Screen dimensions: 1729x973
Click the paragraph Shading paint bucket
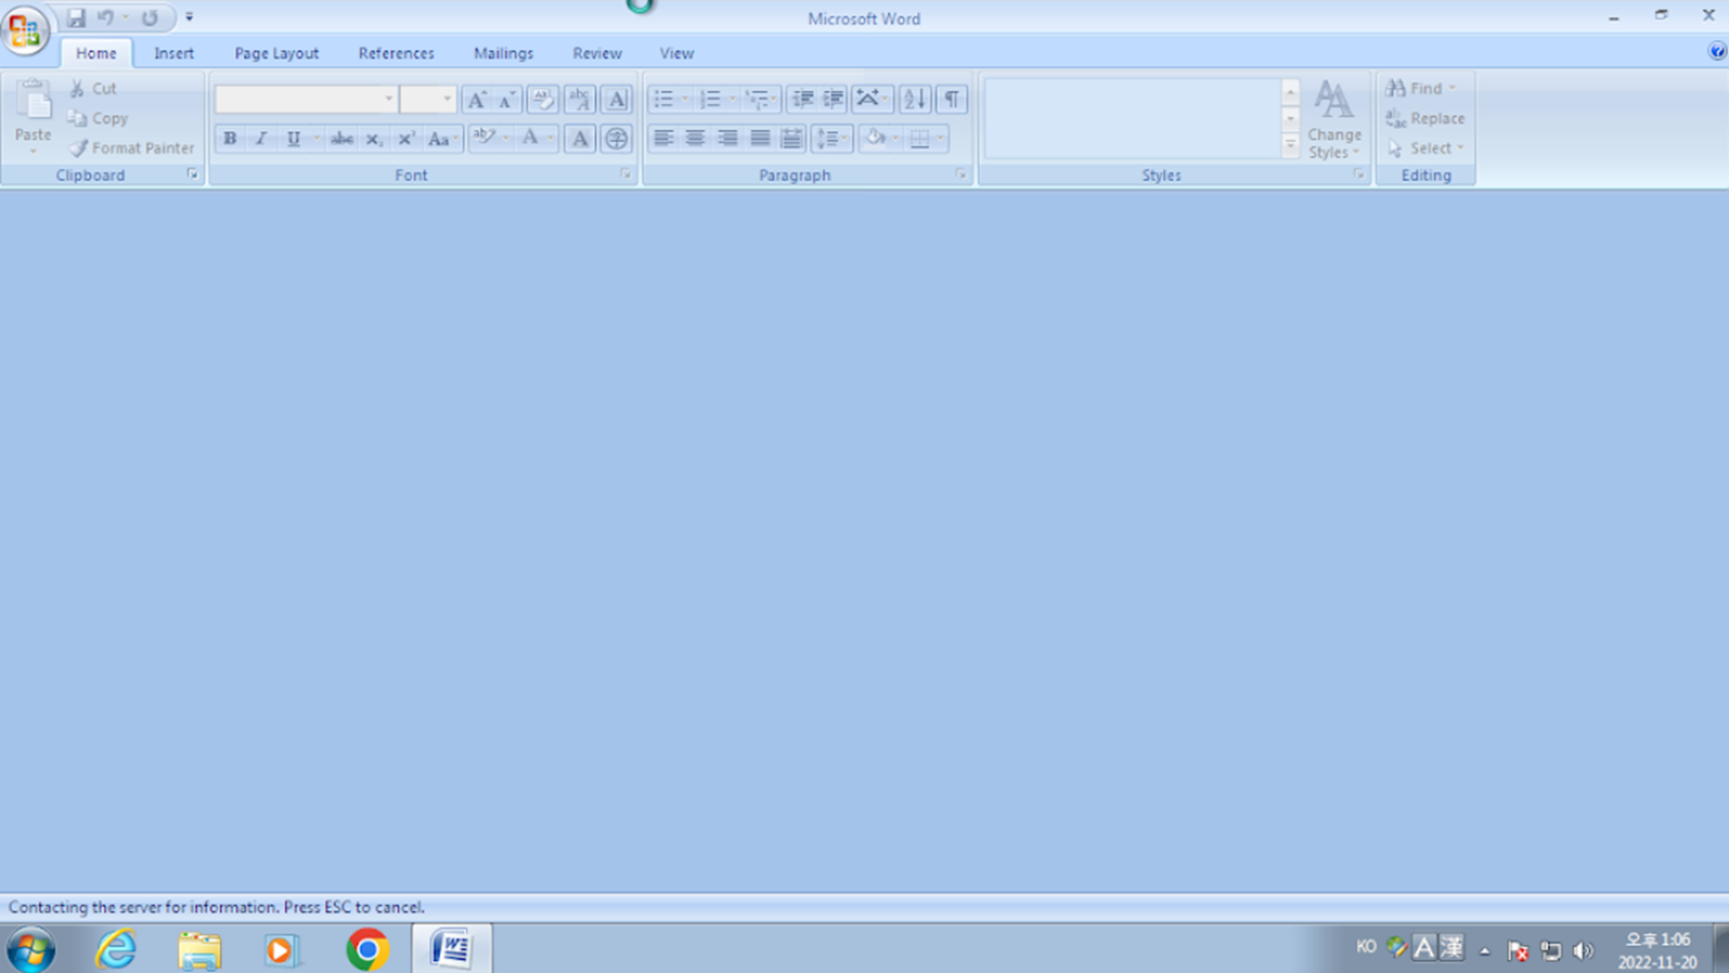coord(875,139)
